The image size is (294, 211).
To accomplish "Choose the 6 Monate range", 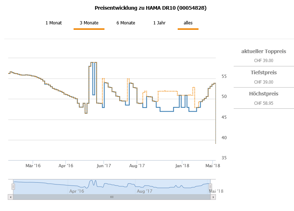I will (126, 23).
